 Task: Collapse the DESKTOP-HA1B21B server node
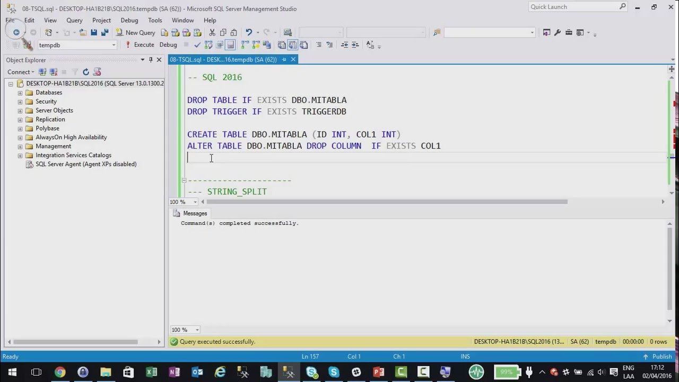click(x=11, y=84)
